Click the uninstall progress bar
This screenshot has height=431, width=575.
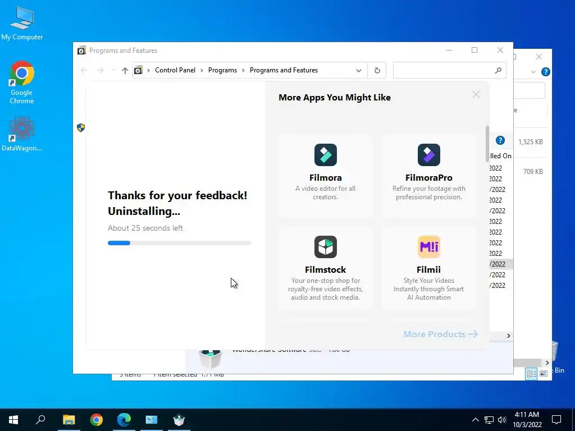pyautogui.click(x=179, y=243)
